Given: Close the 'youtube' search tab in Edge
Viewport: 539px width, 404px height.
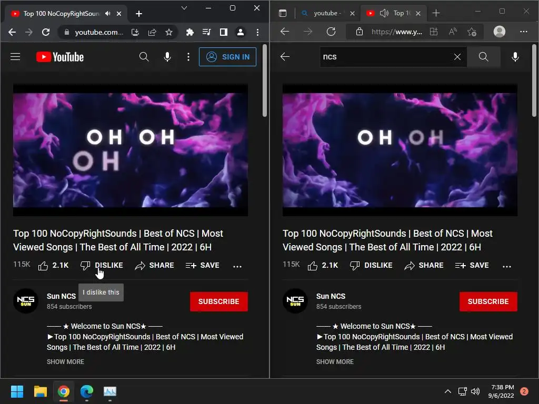Looking at the screenshot, I should [352, 13].
